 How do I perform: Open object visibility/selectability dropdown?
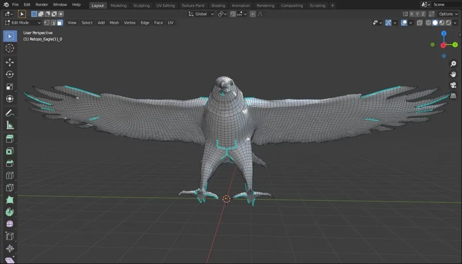(377, 23)
